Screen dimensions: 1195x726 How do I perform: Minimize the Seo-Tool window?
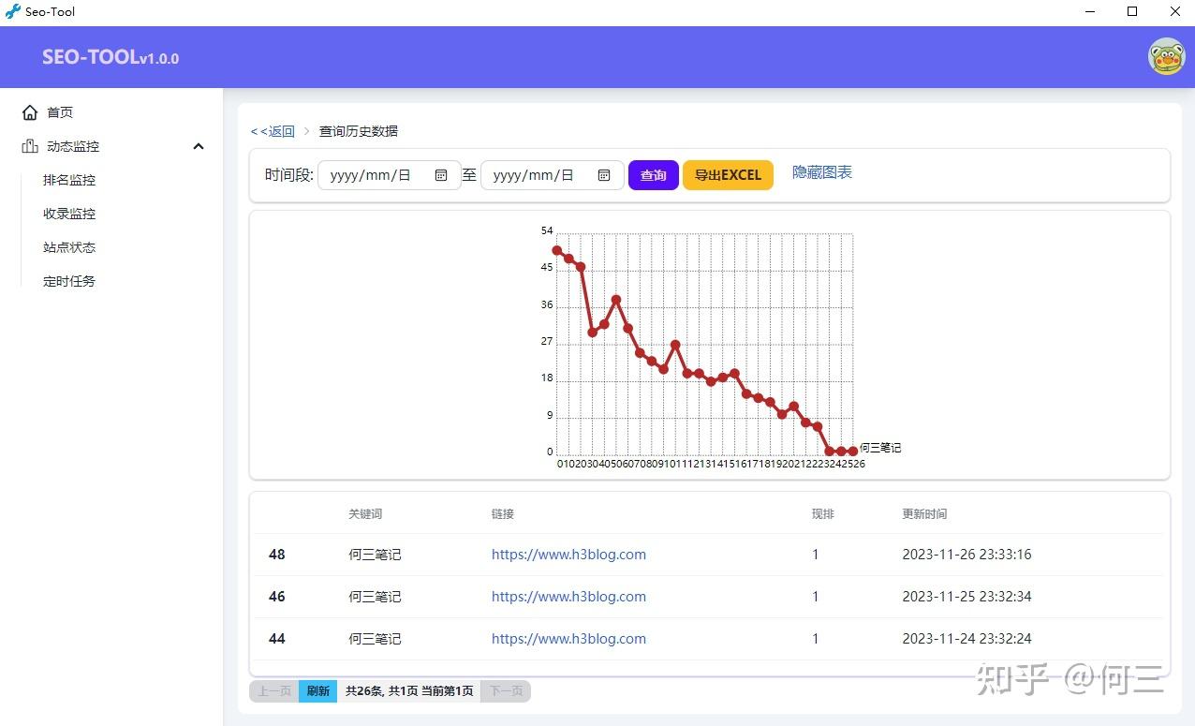[x=1090, y=11]
